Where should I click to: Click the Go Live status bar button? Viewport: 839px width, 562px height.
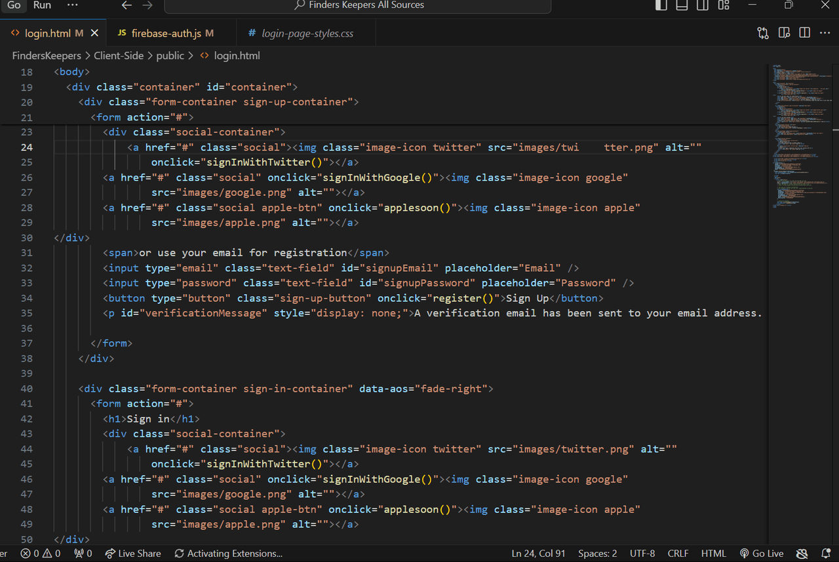[762, 553]
